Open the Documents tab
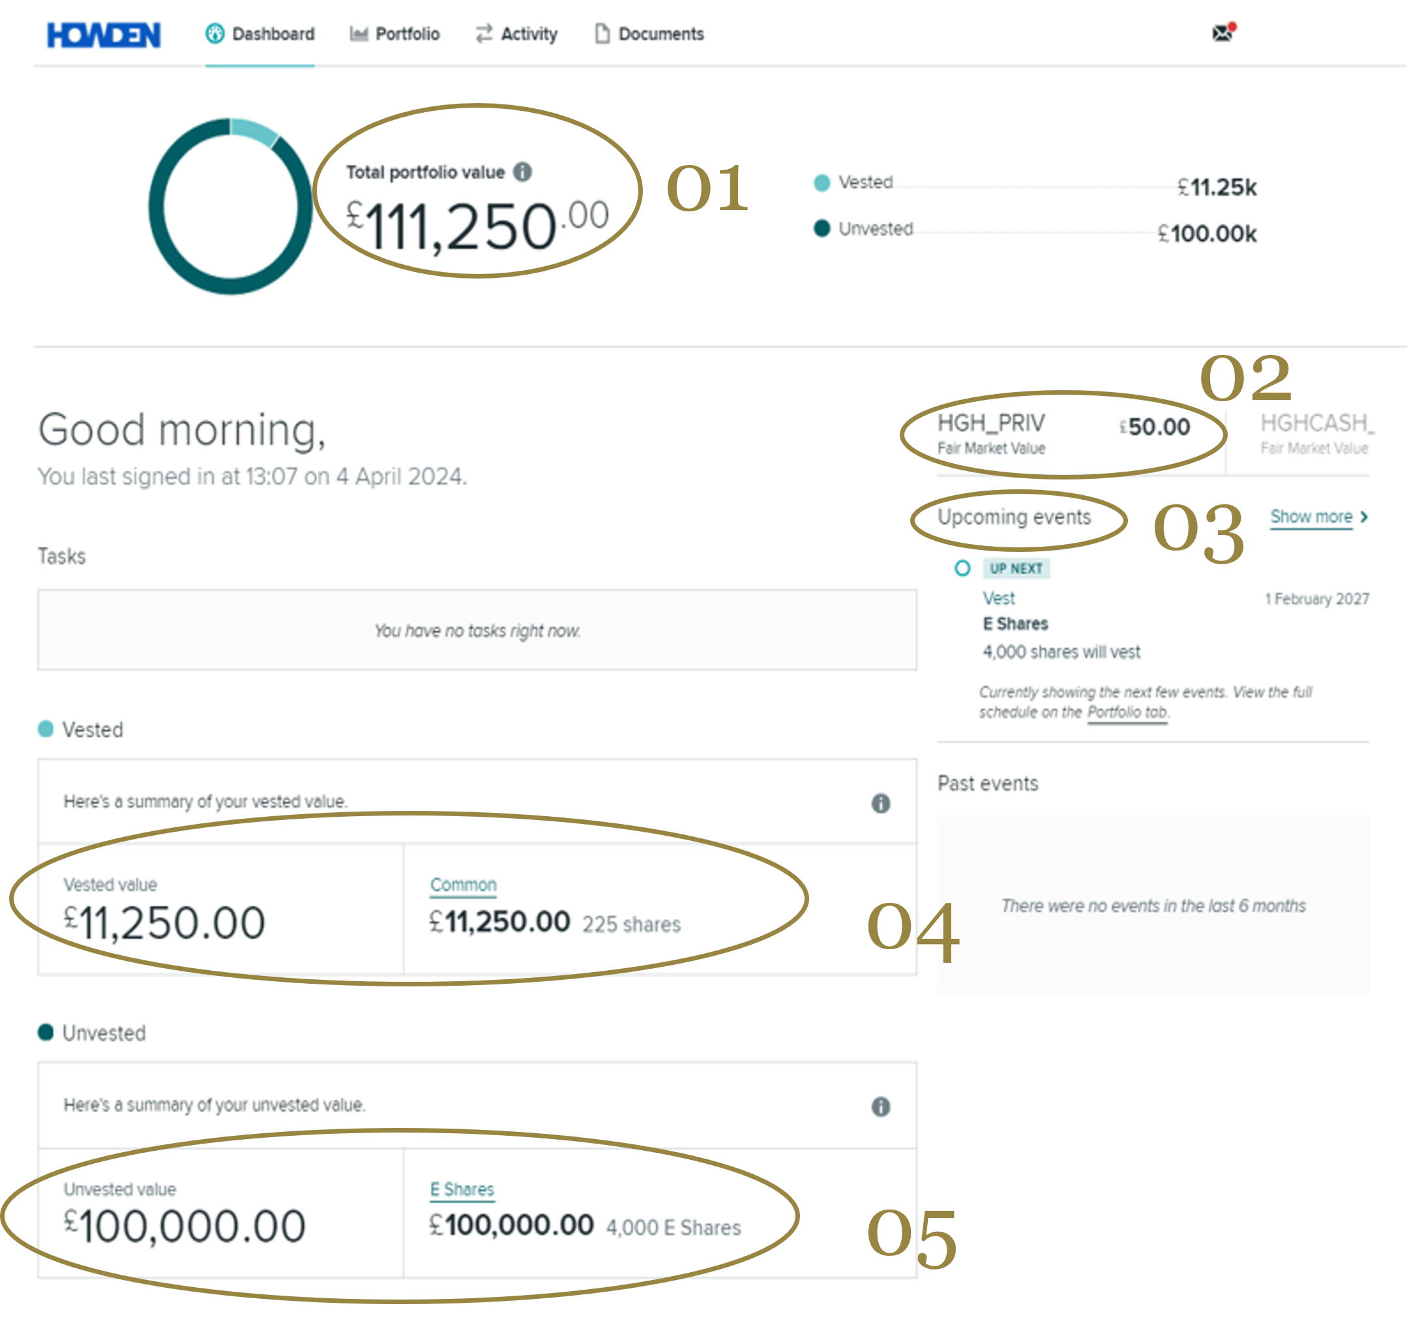 tap(660, 34)
